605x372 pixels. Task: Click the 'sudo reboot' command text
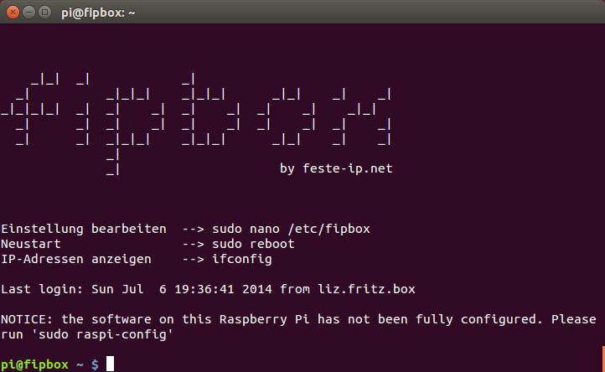[253, 244]
